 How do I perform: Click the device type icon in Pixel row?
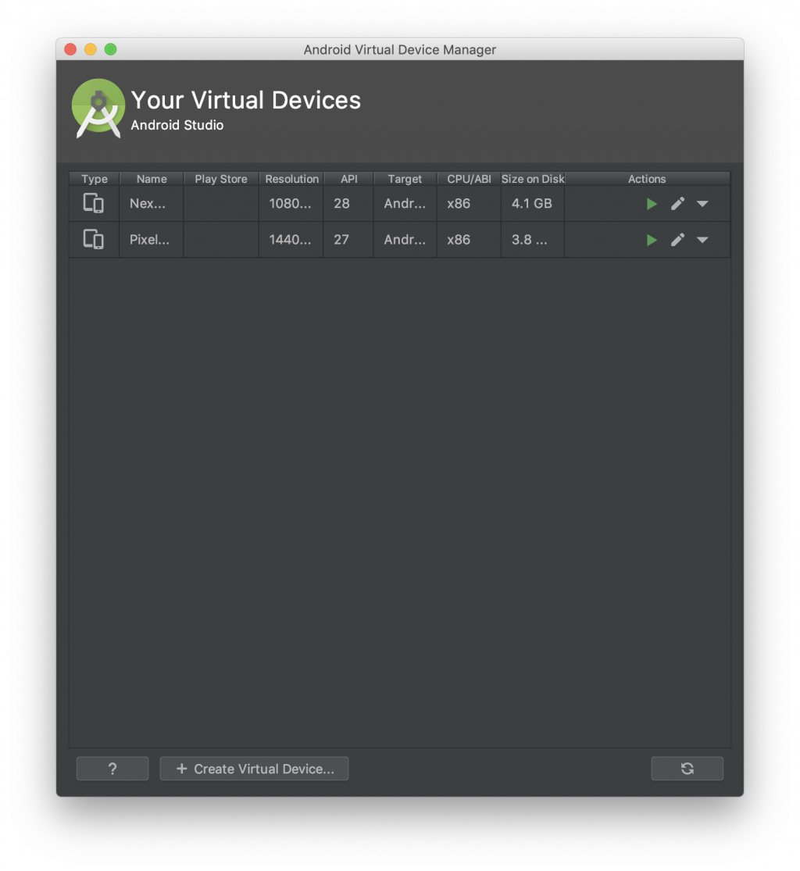[93, 239]
